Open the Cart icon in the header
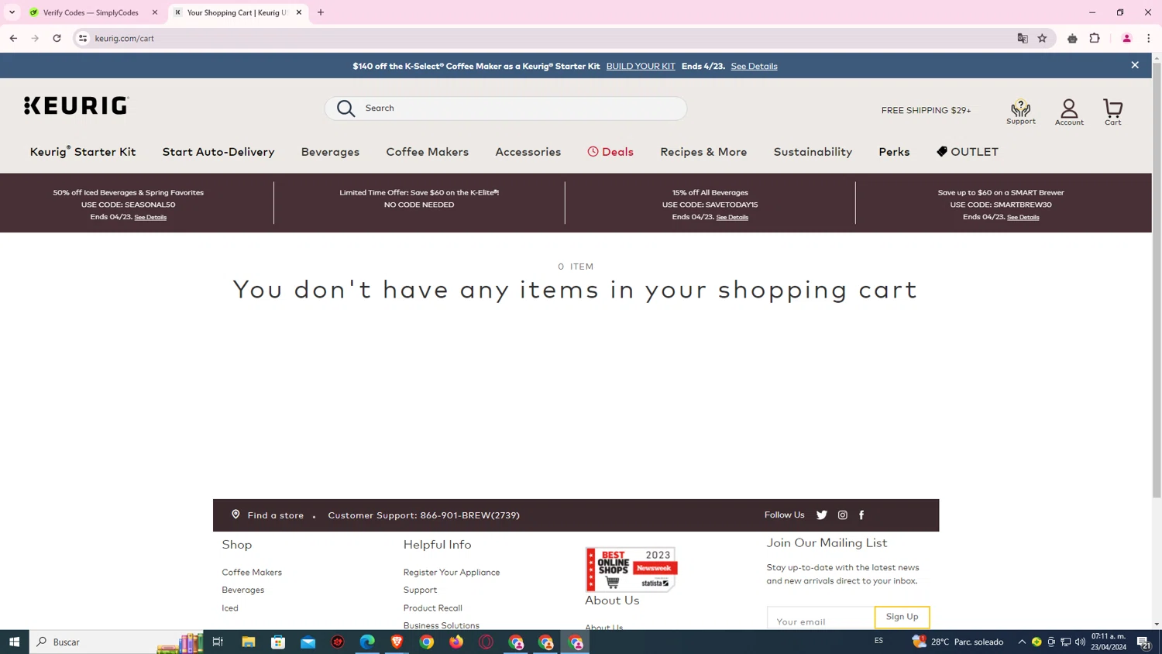1162x654 pixels. [1112, 112]
